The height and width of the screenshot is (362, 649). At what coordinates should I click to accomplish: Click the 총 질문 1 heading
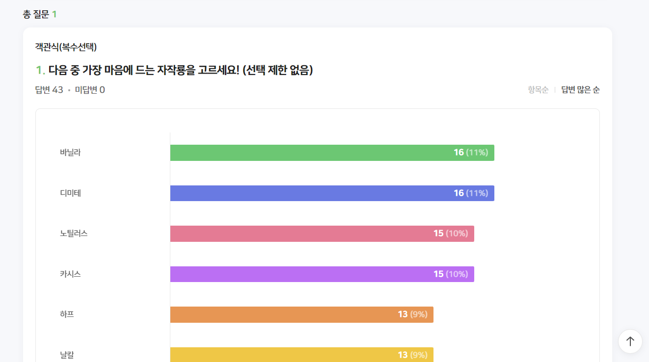pyautogui.click(x=40, y=14)
